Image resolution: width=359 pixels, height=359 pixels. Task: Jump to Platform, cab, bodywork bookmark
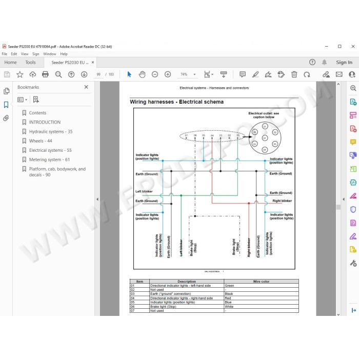point(57,172)
